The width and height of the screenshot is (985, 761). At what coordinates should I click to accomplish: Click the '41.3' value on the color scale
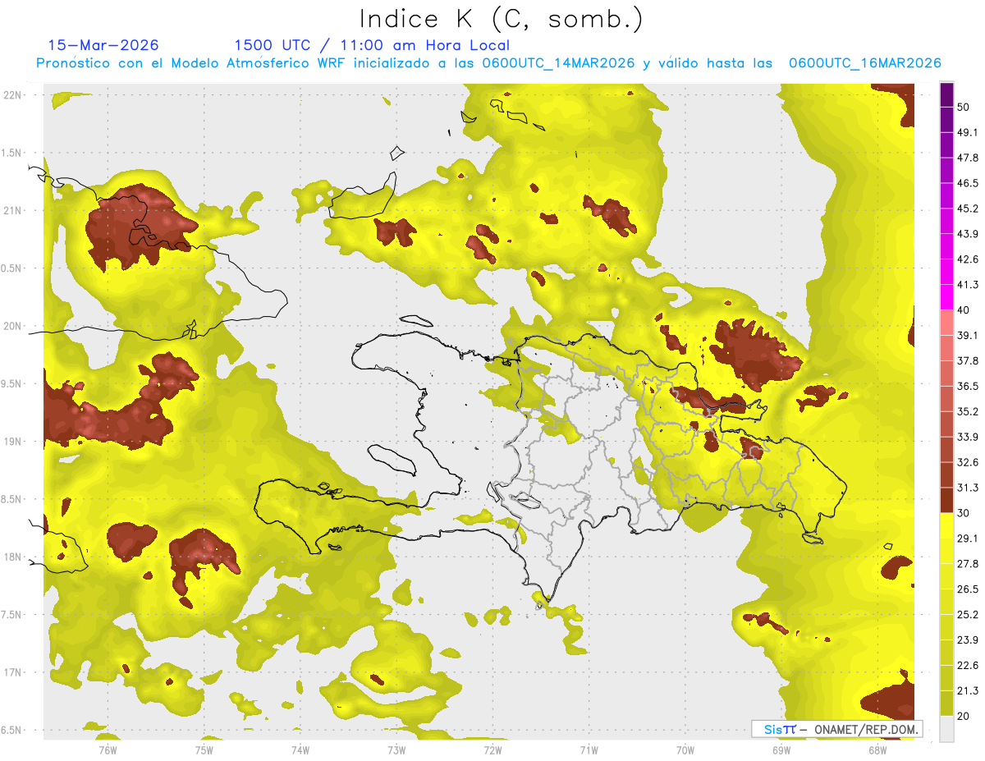tap(967, 285)
